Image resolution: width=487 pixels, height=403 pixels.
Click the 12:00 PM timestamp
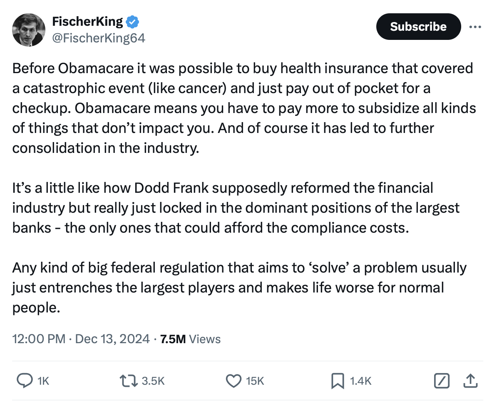[x=39, y=339]
